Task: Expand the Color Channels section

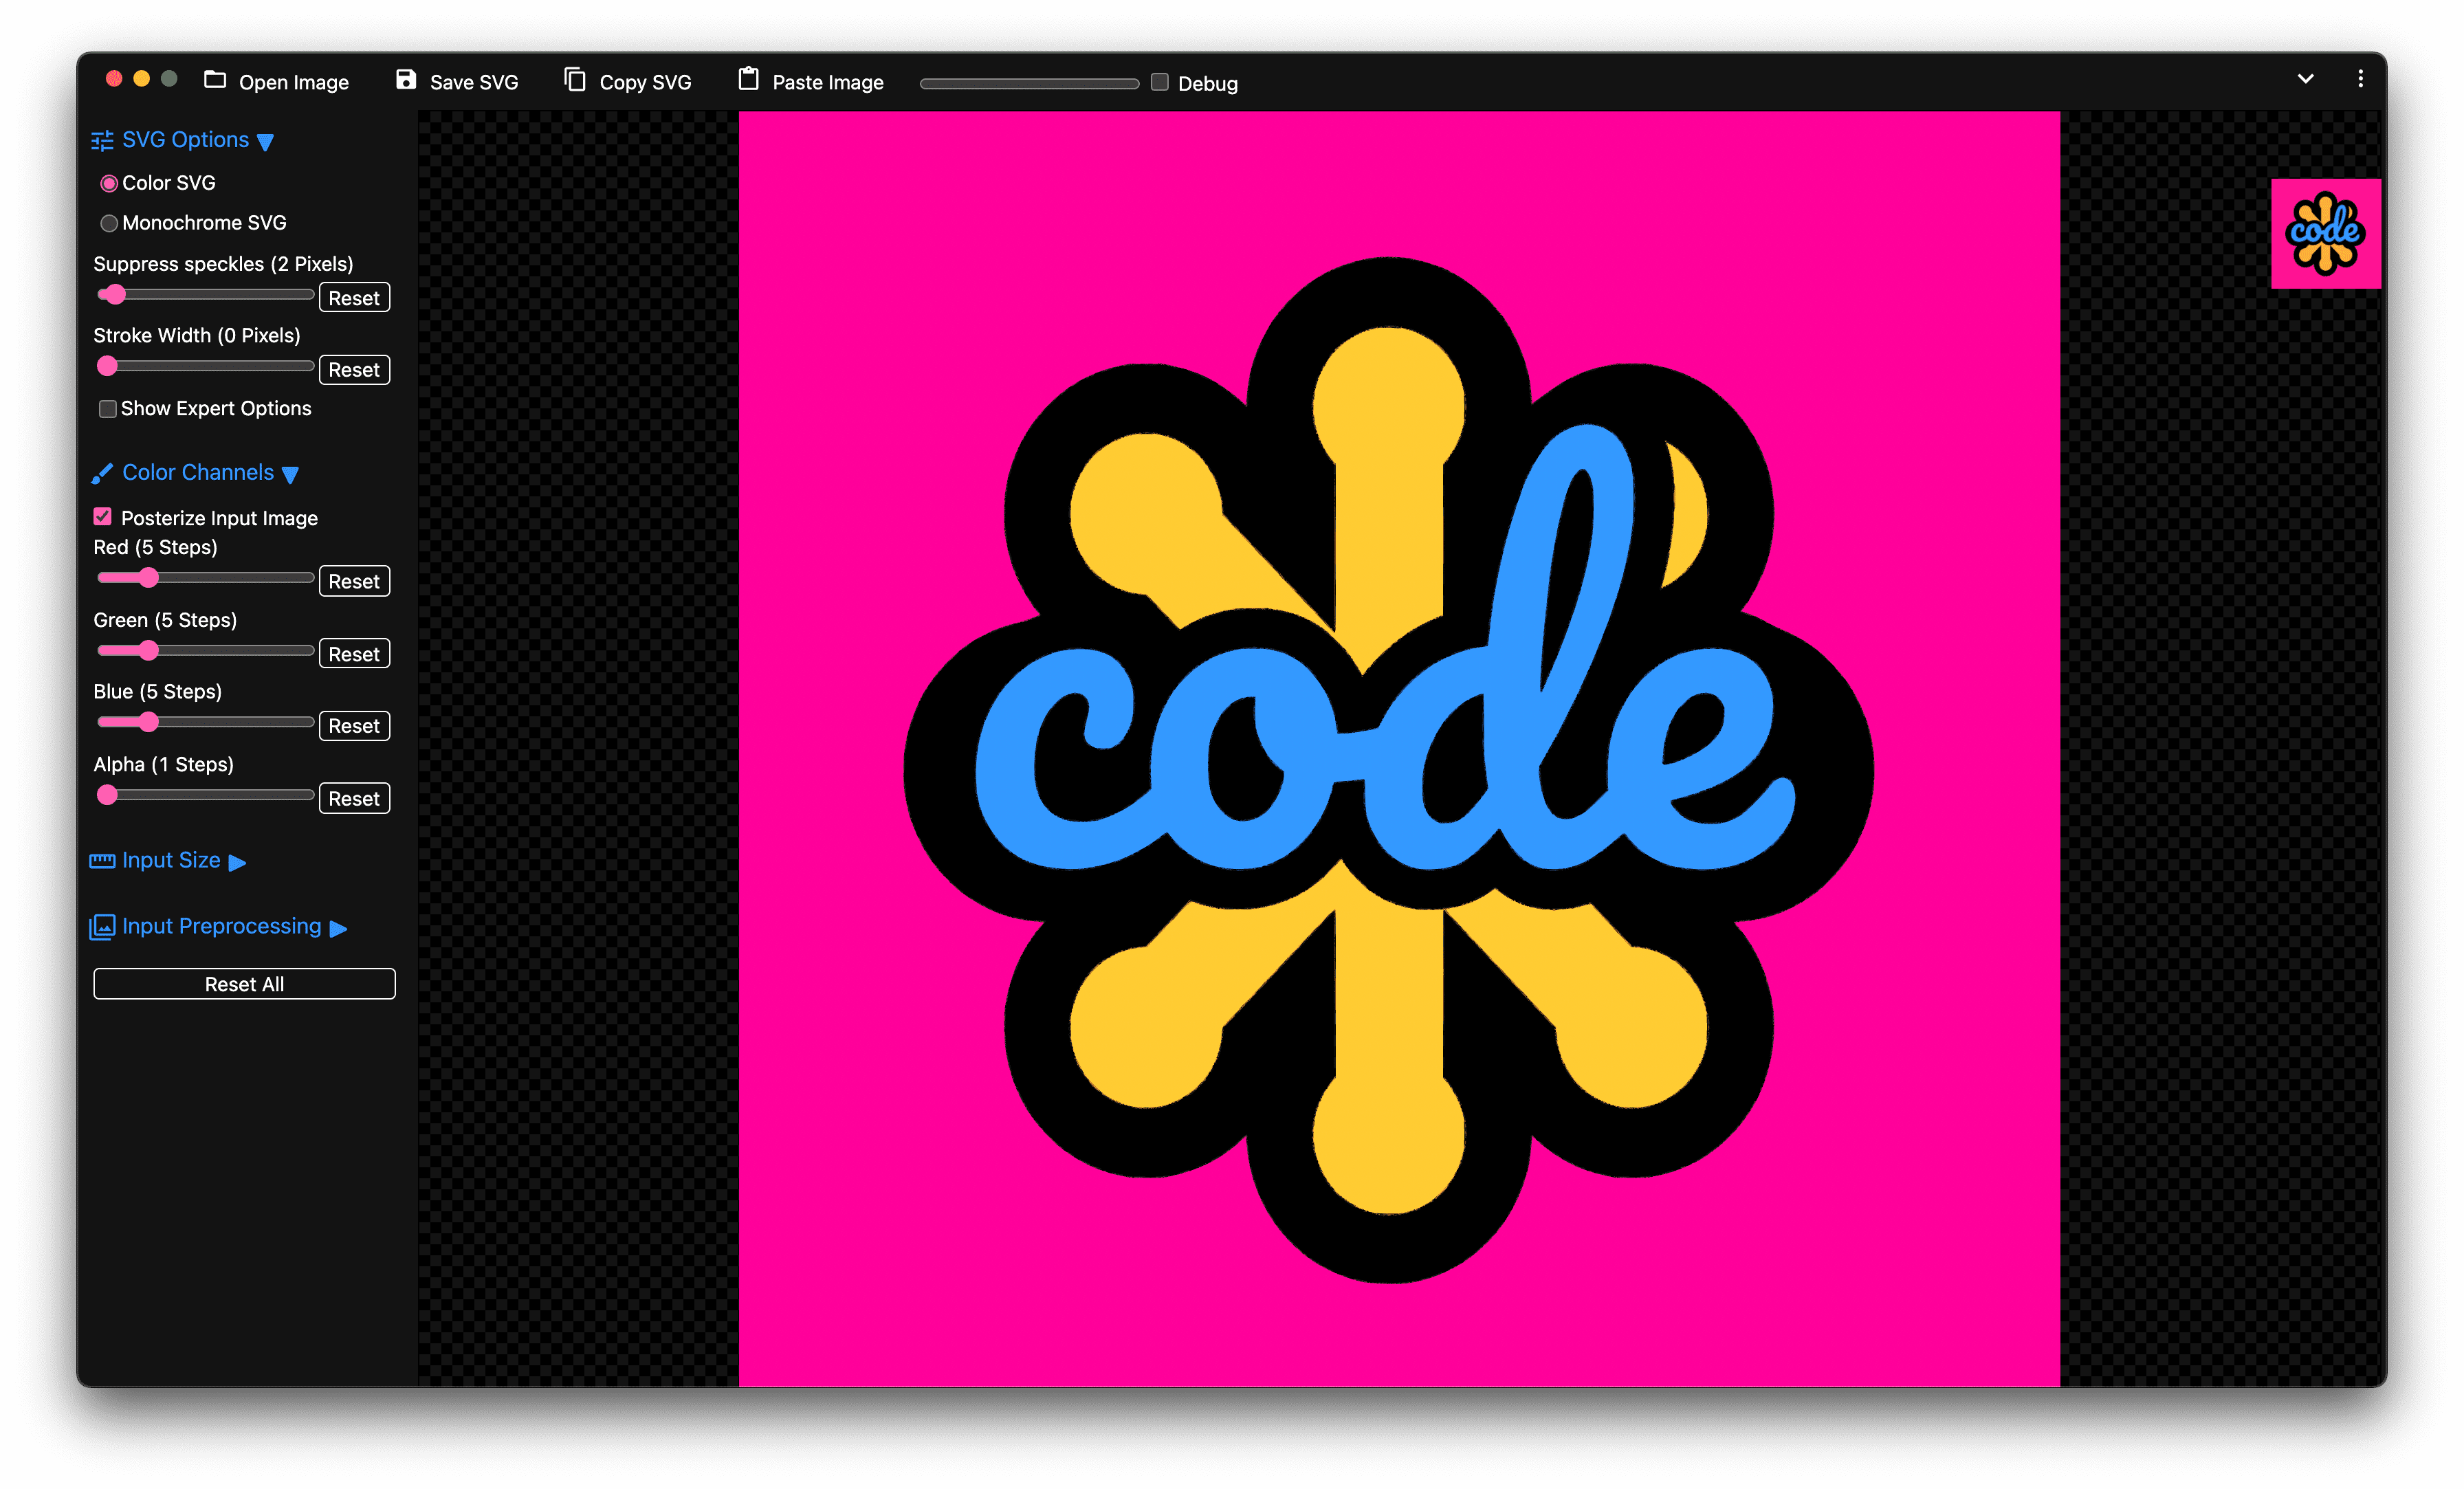Action: coord(199,472)
